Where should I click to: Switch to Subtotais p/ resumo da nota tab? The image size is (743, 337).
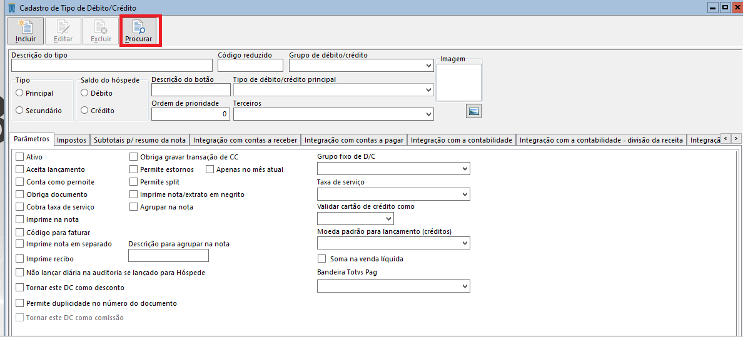pyautogui.click(x=140, y=140)
